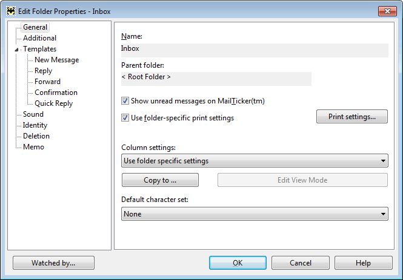Select the Quick Reply template
This screenshot has width=403, height=280.
coord(53,103)
